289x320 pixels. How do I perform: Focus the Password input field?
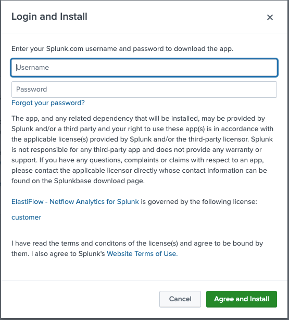coord(144,89)
